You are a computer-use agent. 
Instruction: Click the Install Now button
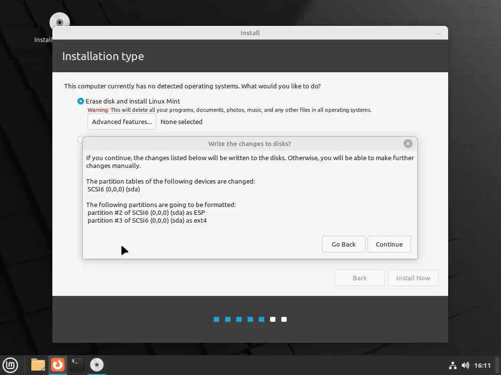(x=413, y=278)
